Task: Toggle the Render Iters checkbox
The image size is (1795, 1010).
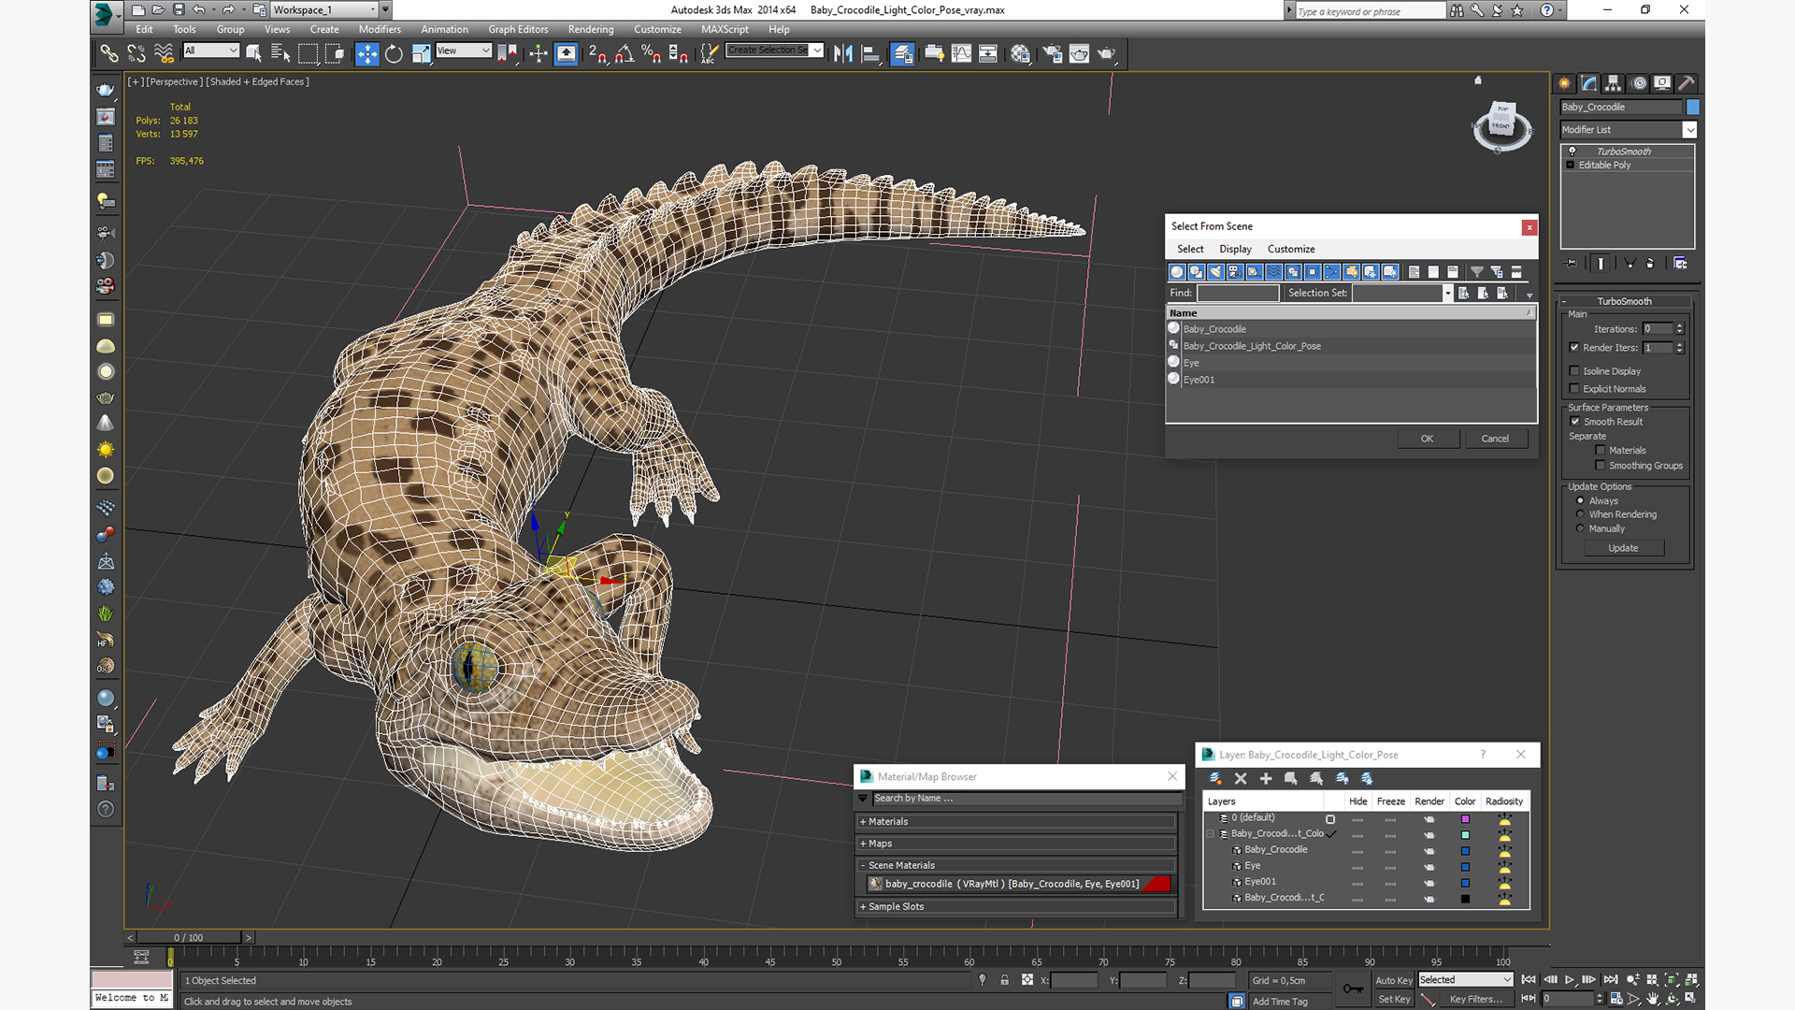Action: [1574, 347]
